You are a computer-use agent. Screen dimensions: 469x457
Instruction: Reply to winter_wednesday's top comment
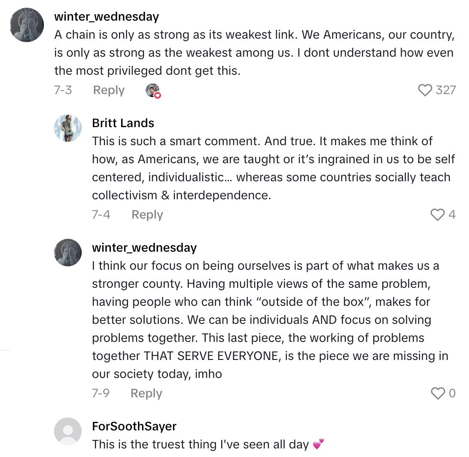[x=109, y=90]
